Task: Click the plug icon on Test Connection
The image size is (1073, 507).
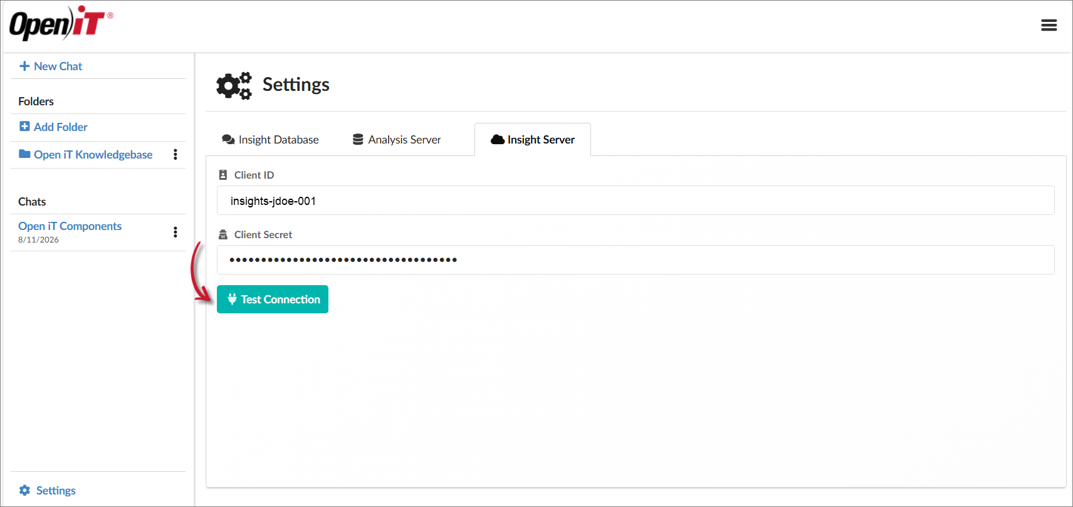Action: (x=232, y=299)
